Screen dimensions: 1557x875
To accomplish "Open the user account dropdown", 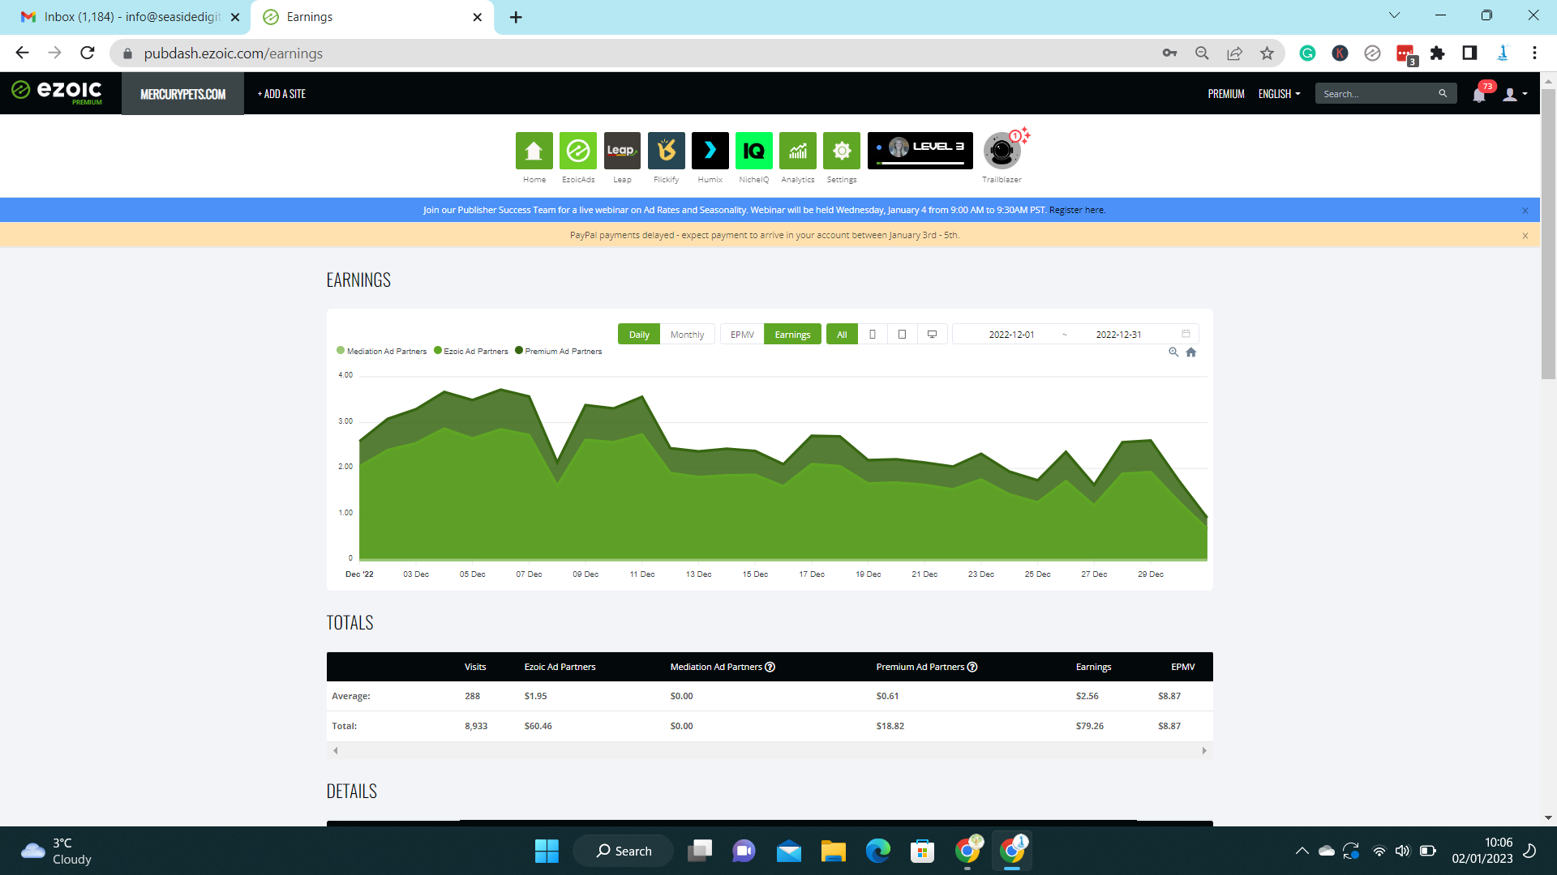I will point(1515,94).
